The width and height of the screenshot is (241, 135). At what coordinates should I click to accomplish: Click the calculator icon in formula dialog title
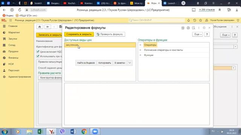pos(183,28)
